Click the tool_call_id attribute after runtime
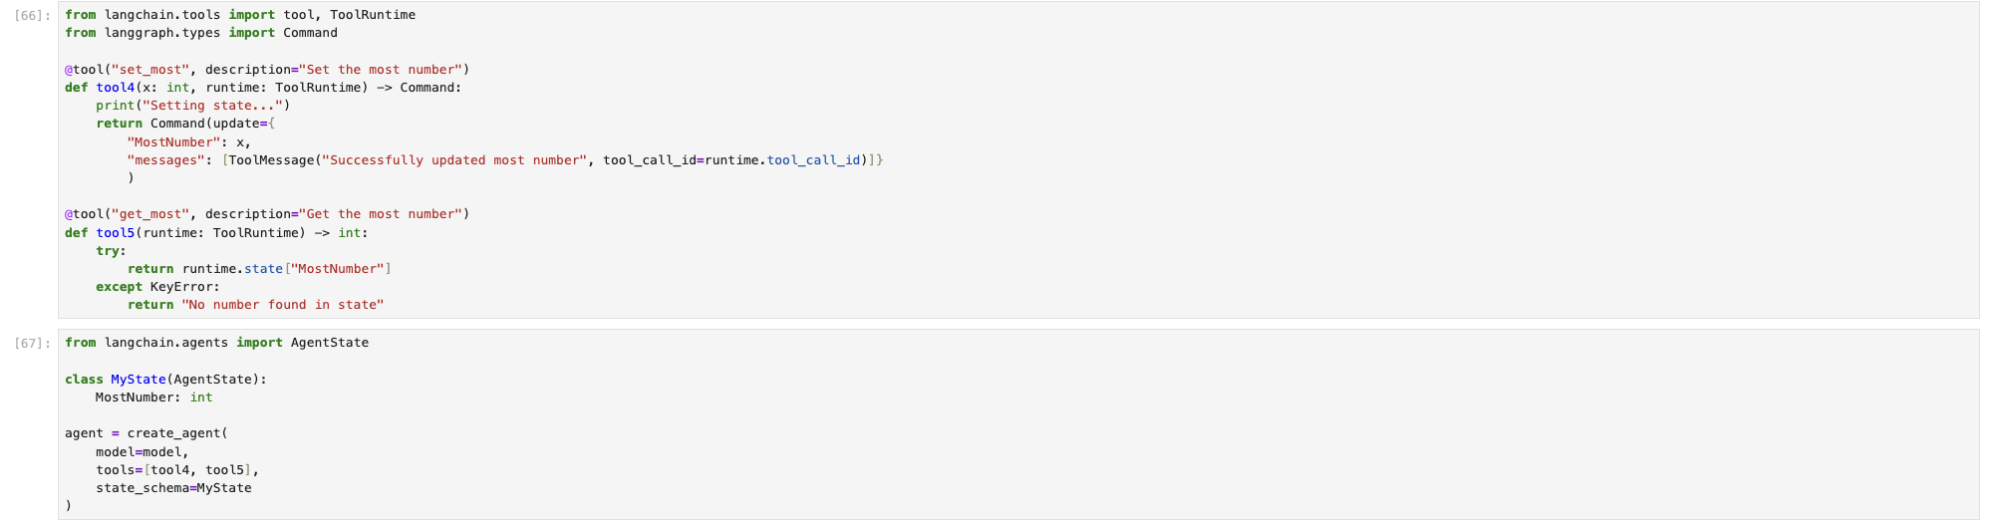The width and height of the screenshot is (1993, 528). 813,160
